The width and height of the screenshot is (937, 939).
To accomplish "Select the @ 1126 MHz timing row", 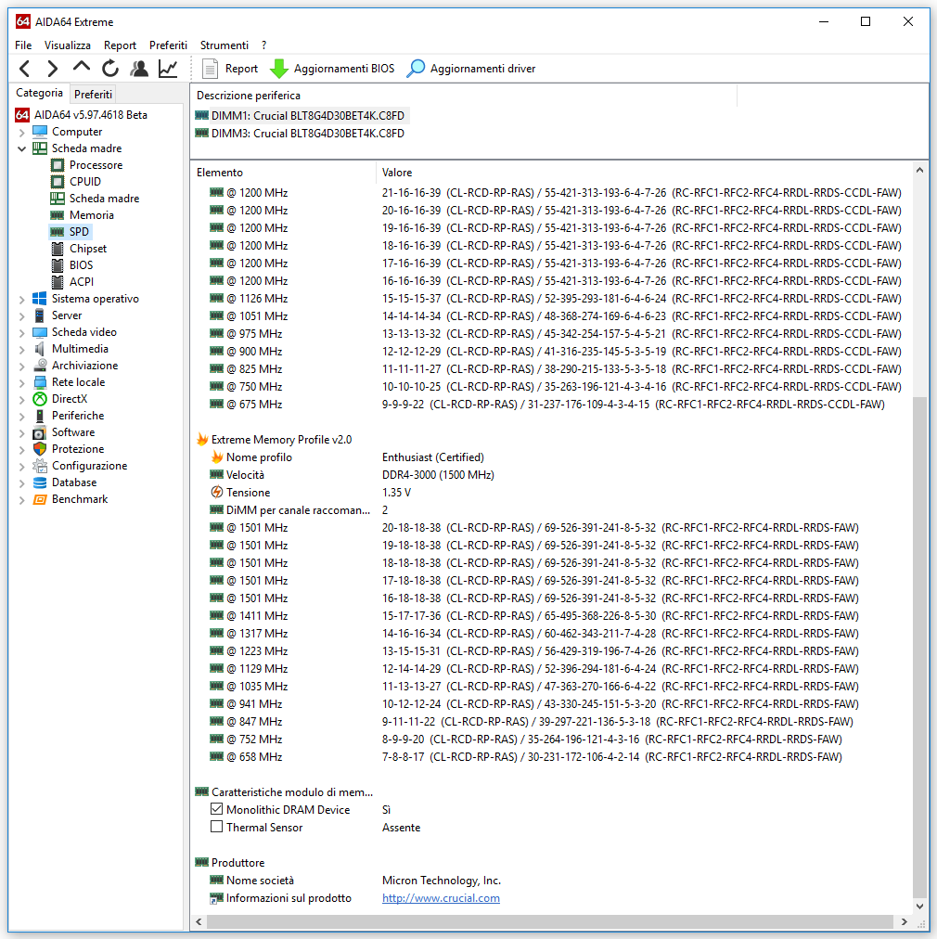I will click(555, 298).
